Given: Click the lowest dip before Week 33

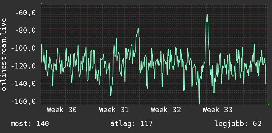Looking at the screenshot, I should point(199,103).
